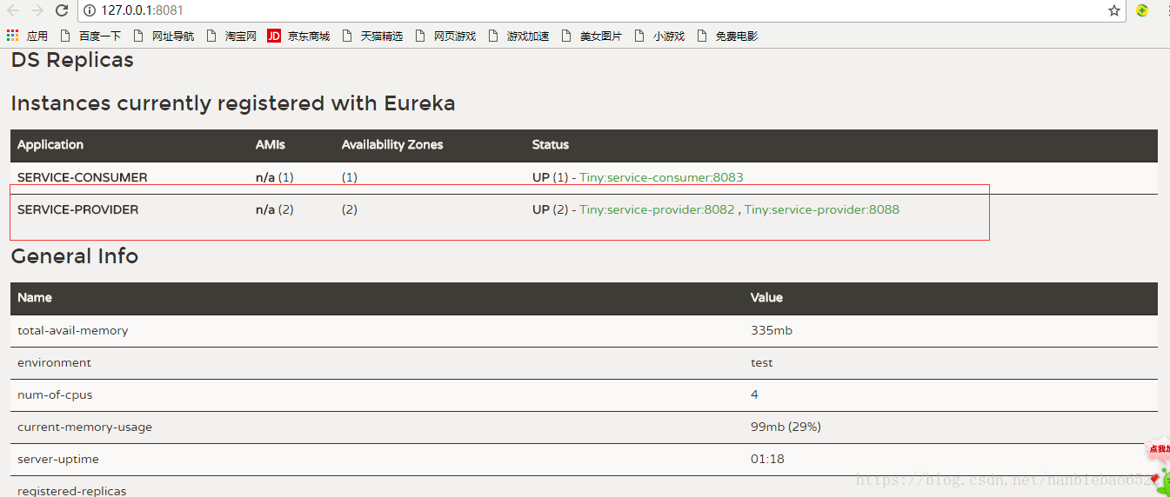Open Tiny:service-provider:8082 instance link
This screenshot has height=497, width=1170.
(657, 209)
